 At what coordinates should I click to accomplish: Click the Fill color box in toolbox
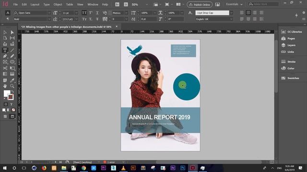click(x=7, y=94)
